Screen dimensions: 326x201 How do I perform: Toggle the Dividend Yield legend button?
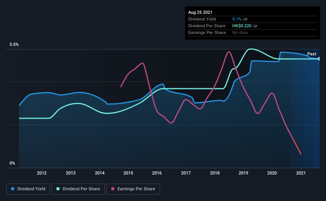tap(28, 189)
